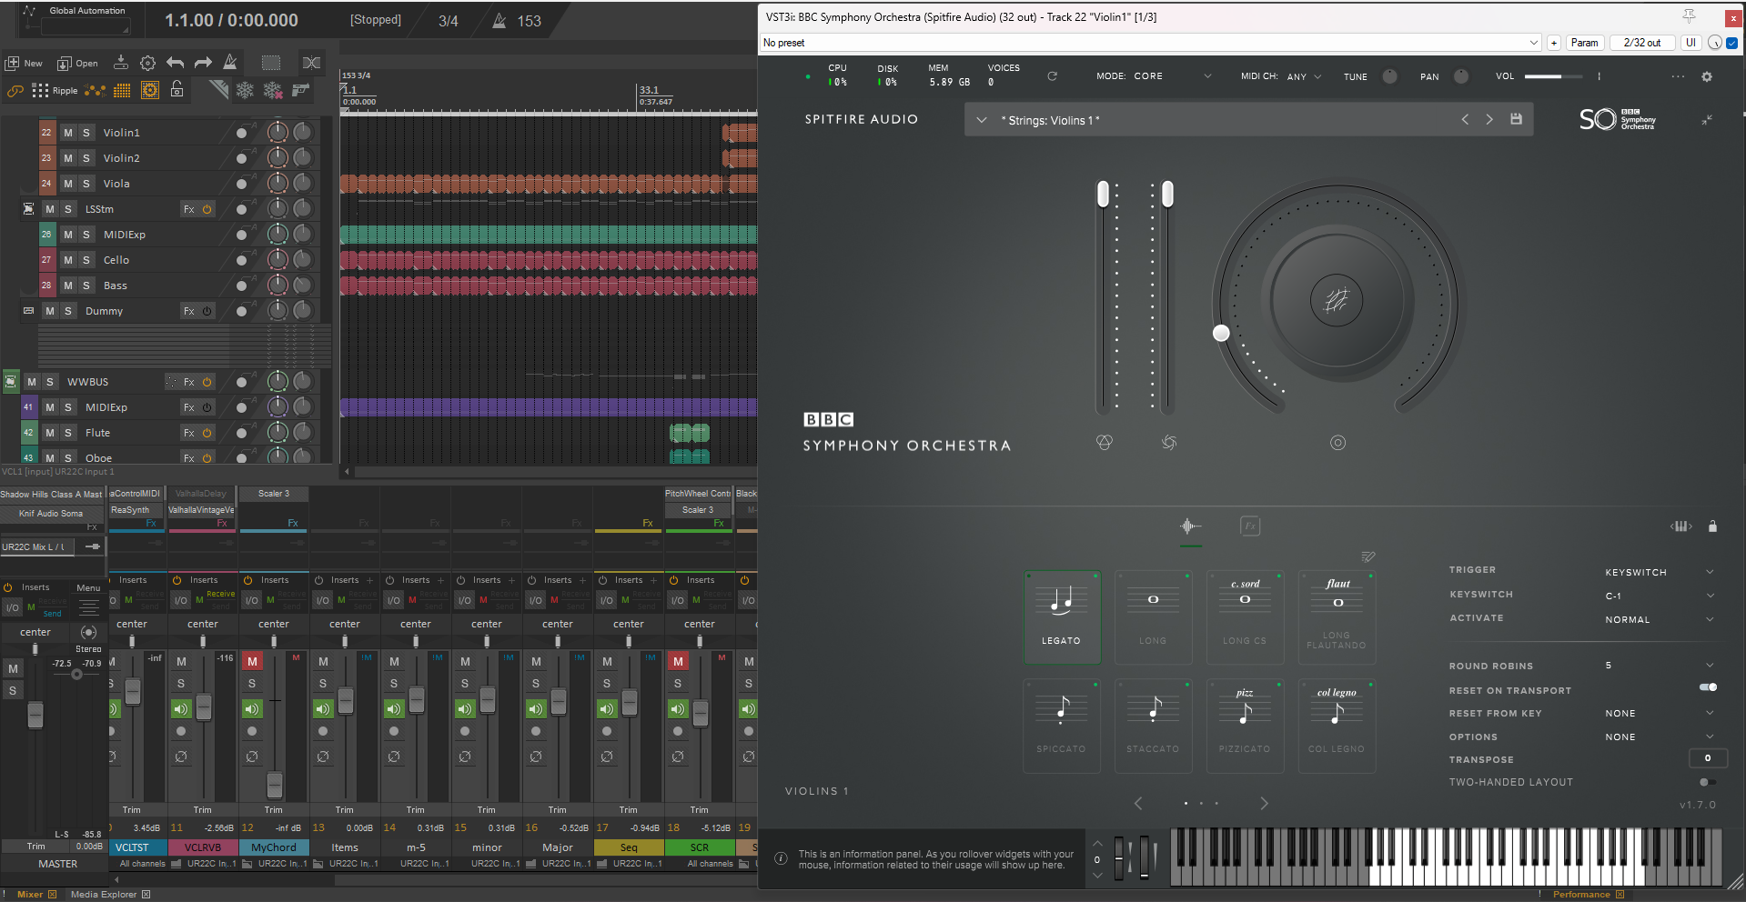This screenshot has height=902, width=1746.
Task: Click the New project icon in REAPER toolbar
Action: click(24, 63)
